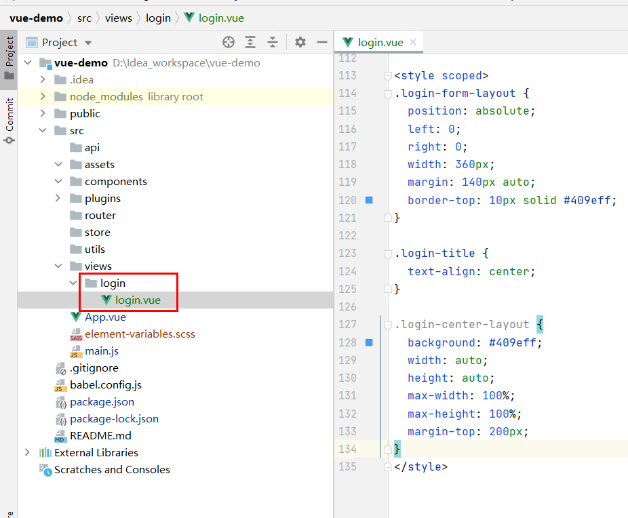Click the locate/select opened file icon
This screenshot has width=628, height=518.
229,42
